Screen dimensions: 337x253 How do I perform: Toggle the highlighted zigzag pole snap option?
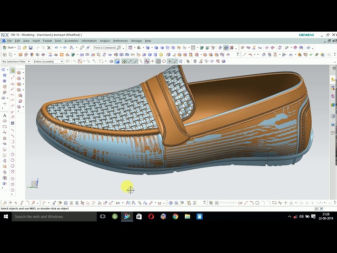[x=147, y=62]
